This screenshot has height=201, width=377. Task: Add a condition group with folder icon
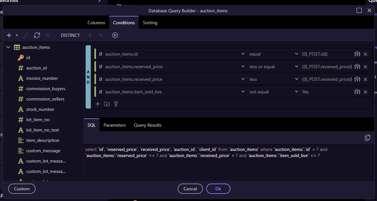(x=107, y=104)
